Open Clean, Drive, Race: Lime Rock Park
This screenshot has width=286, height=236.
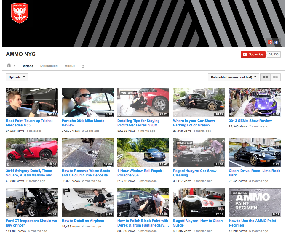pos(255,173)
